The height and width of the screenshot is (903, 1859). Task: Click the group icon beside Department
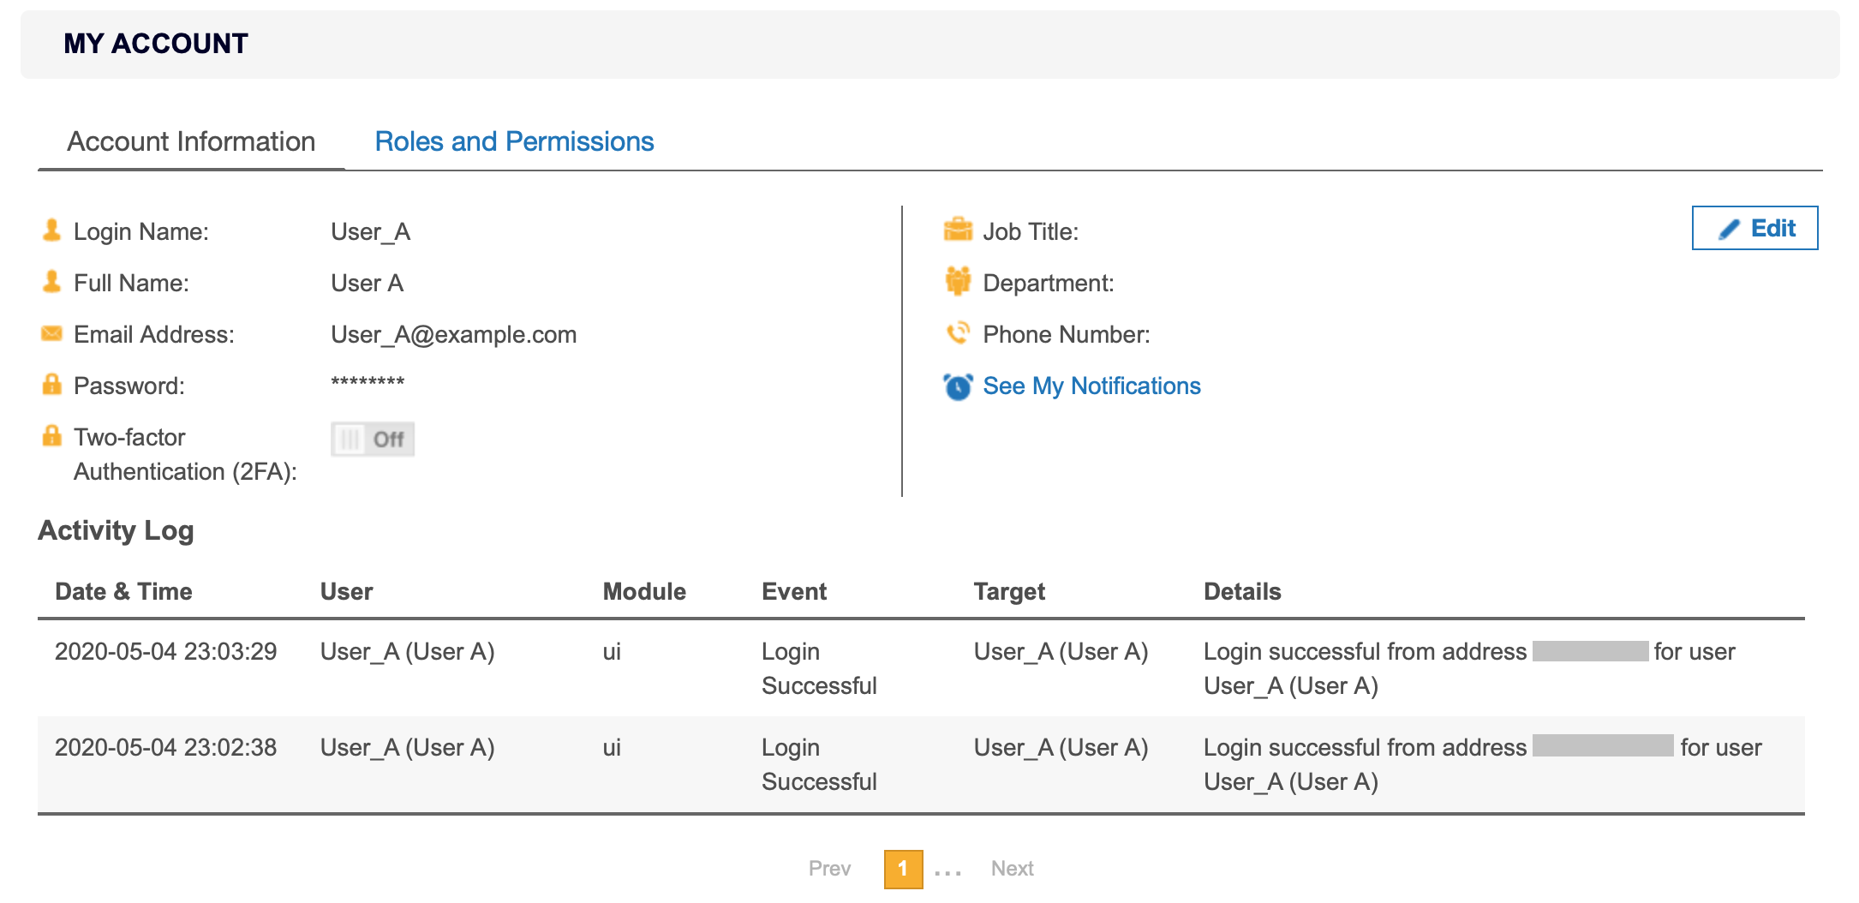[959, 280]
